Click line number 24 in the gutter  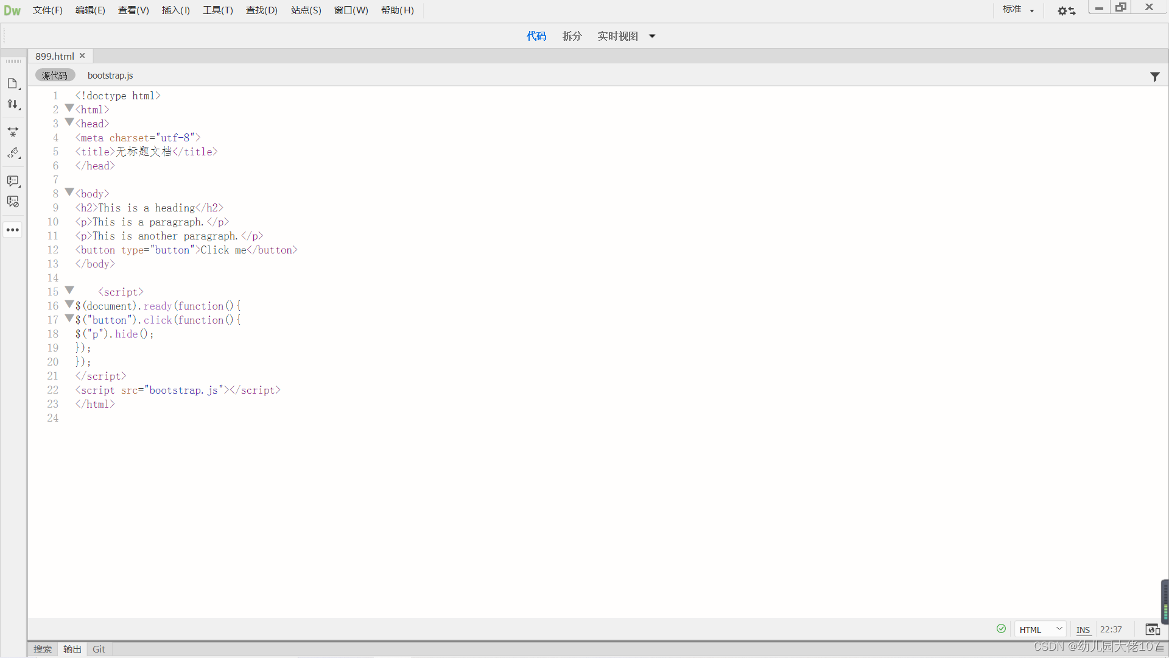[53, 418]
